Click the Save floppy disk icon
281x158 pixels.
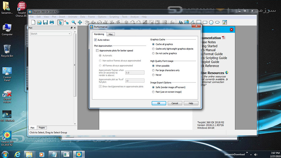point(45,22)
